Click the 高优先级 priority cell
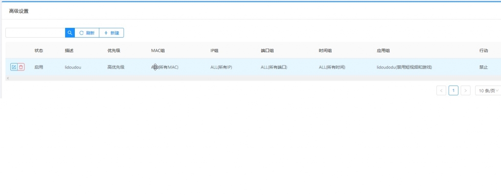The width and height of the screenshot is (501, 196). (x=116, y=67)
